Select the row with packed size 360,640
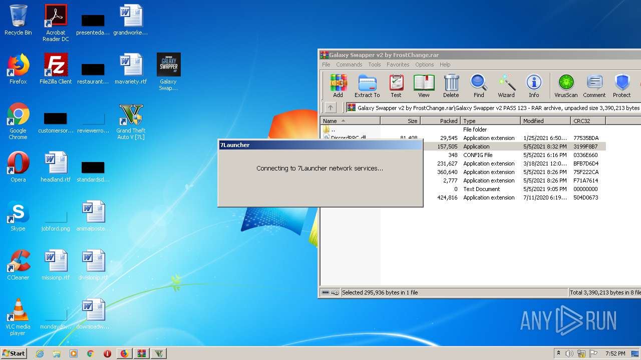This screenshot has width=641, height=360. click(514, 172)
